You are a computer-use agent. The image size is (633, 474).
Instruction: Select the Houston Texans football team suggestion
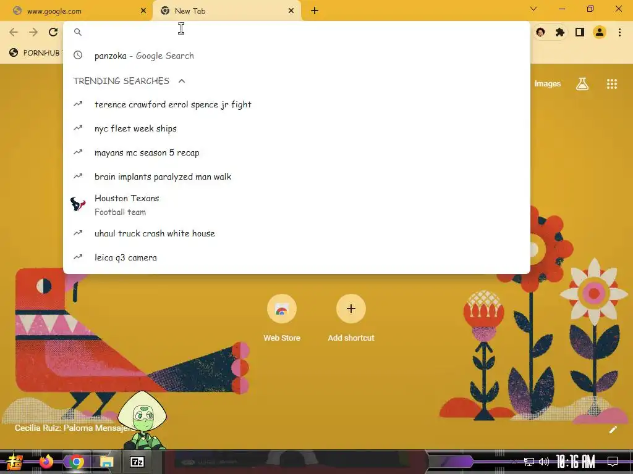pos(296,205)
